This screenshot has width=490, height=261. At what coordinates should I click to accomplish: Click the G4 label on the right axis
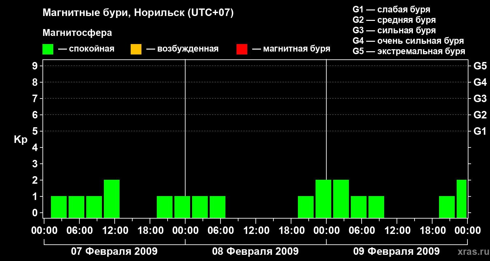pos(480,82)
